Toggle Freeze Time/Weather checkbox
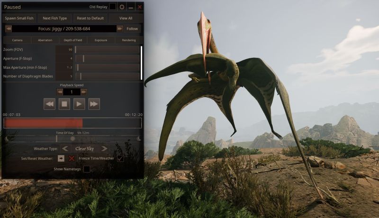This screenshot has height=218, width=379. tap(120, 158)
